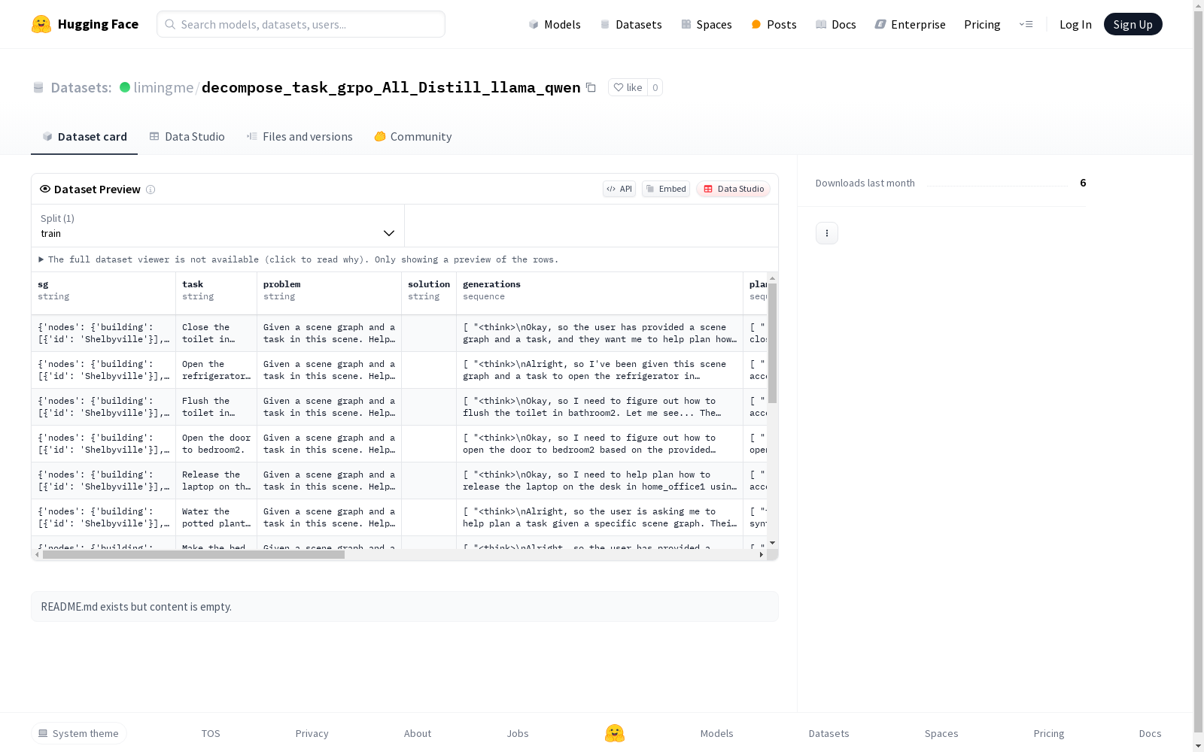The image size is (1204, 752).
Task: Open the Community tab
Action: 413,137
